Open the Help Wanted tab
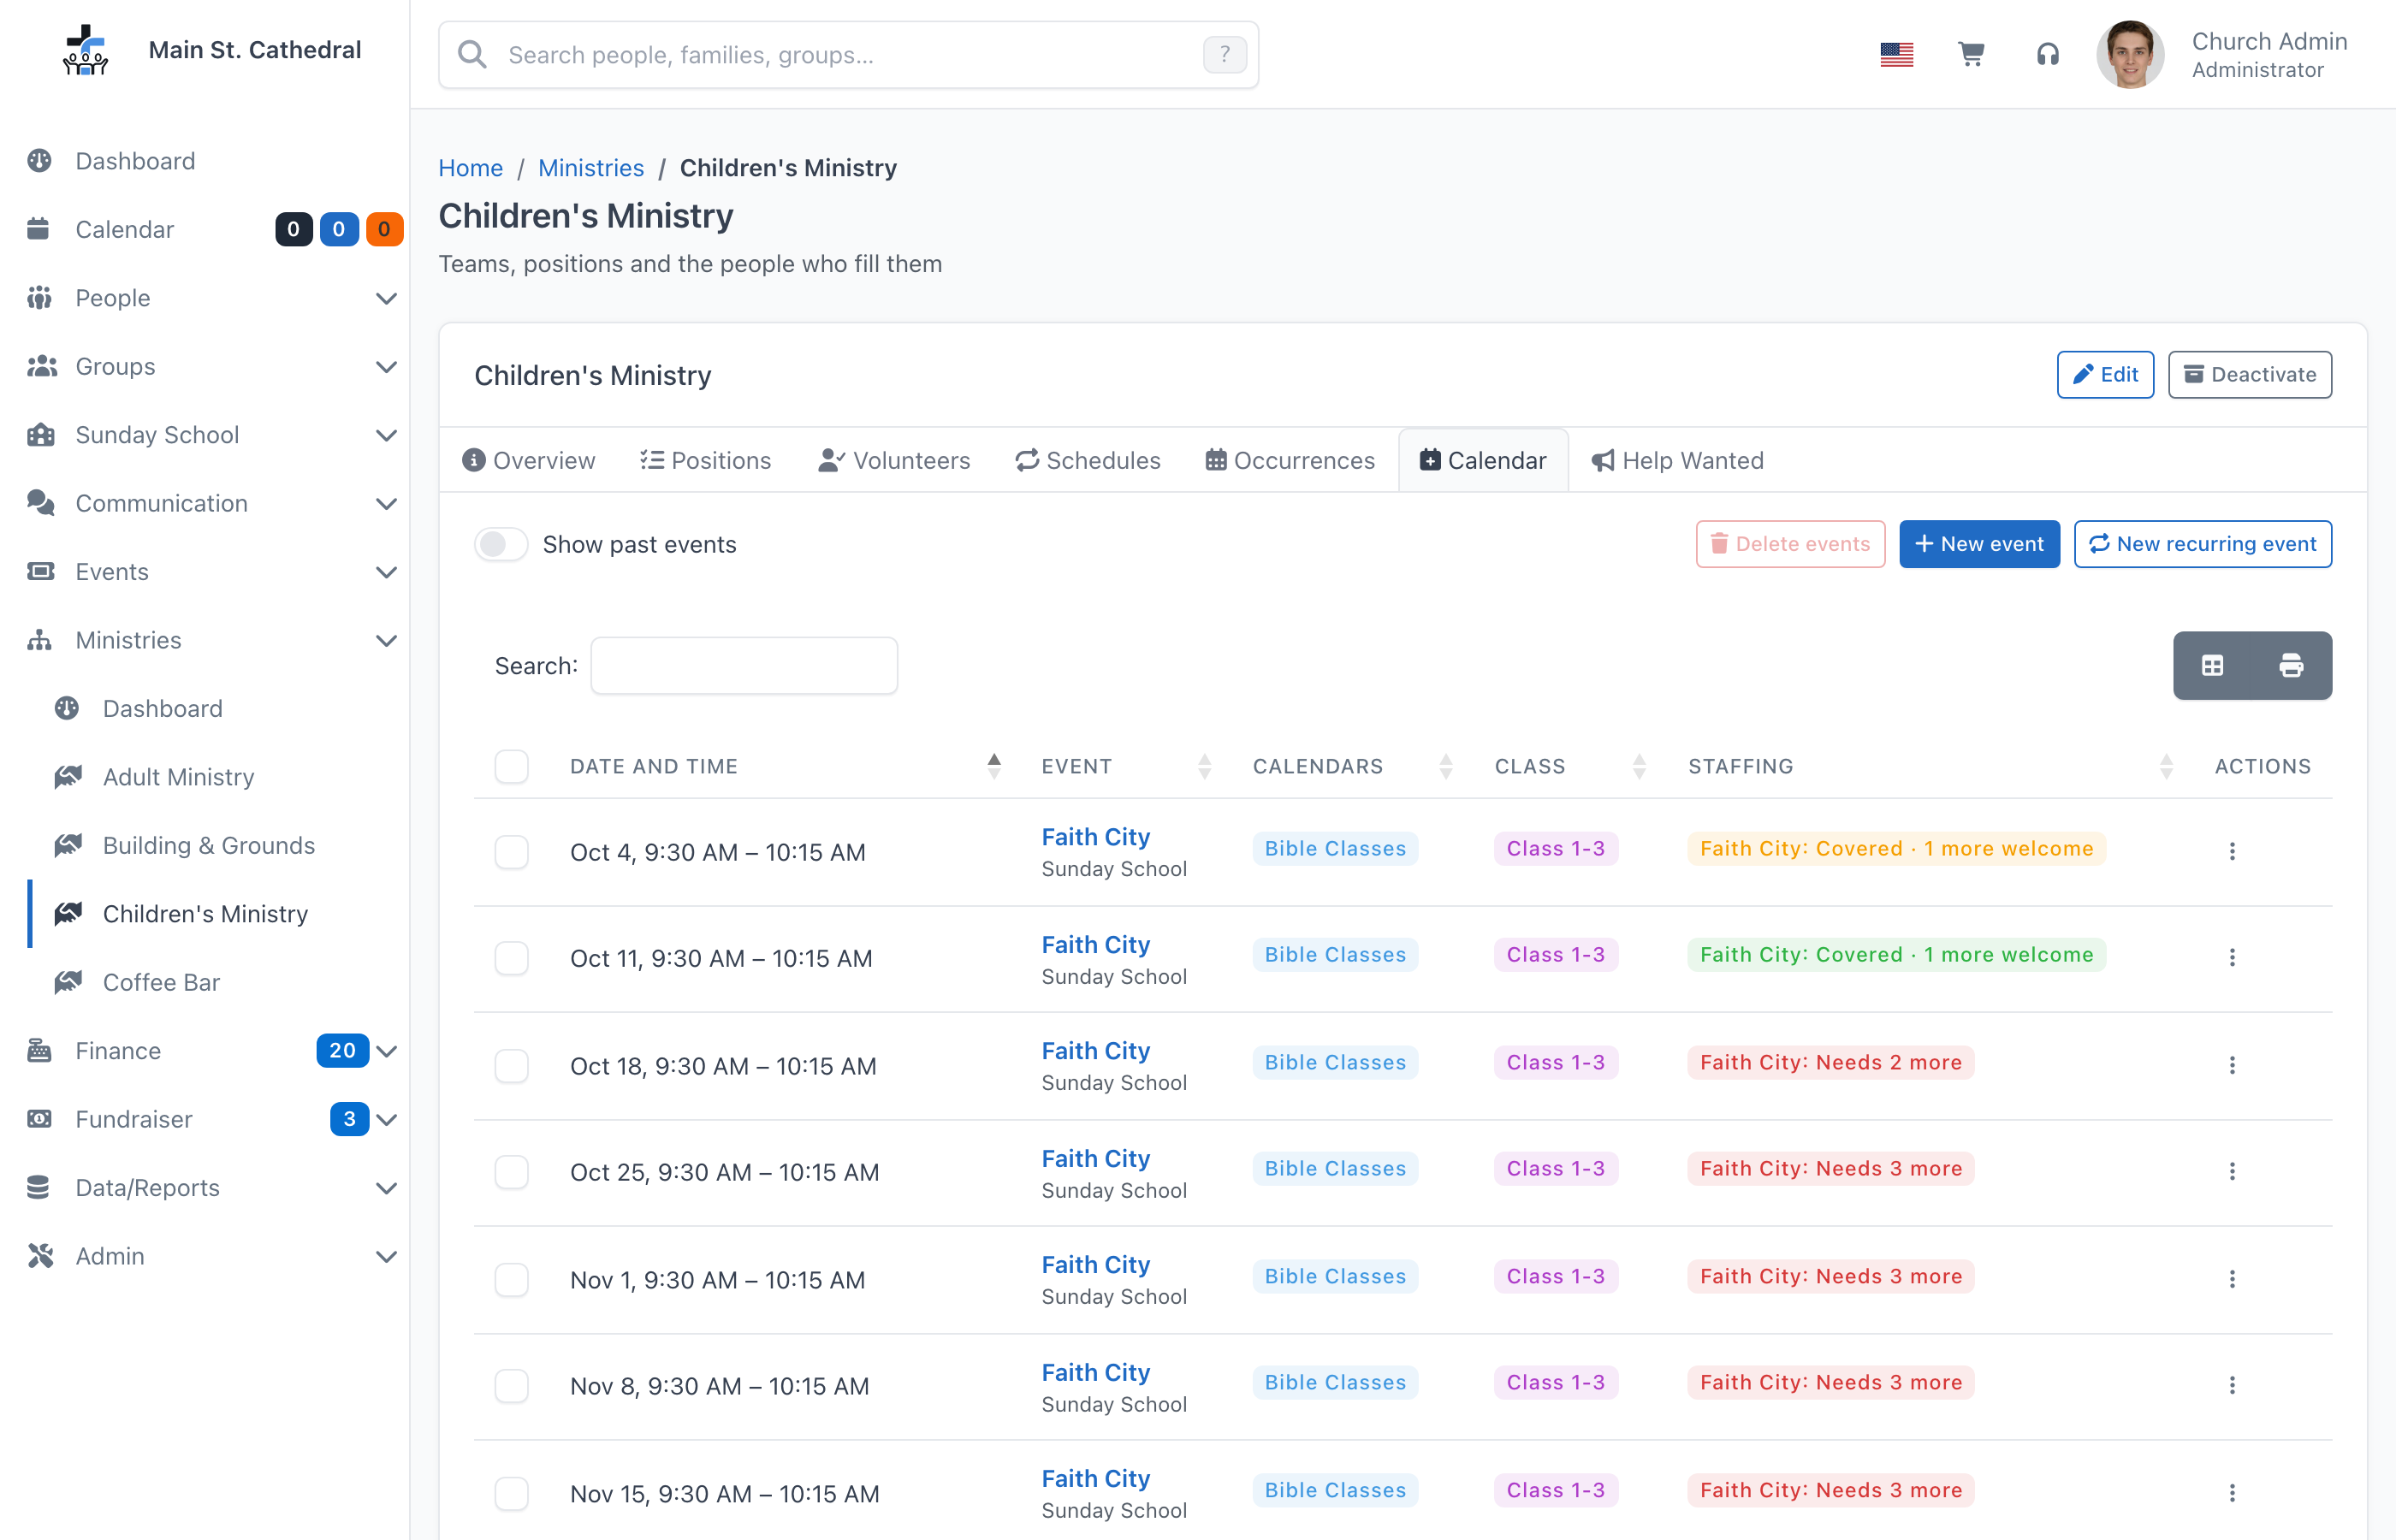The width and height of the screenshot is (2396, 1540). (1677, 460)
